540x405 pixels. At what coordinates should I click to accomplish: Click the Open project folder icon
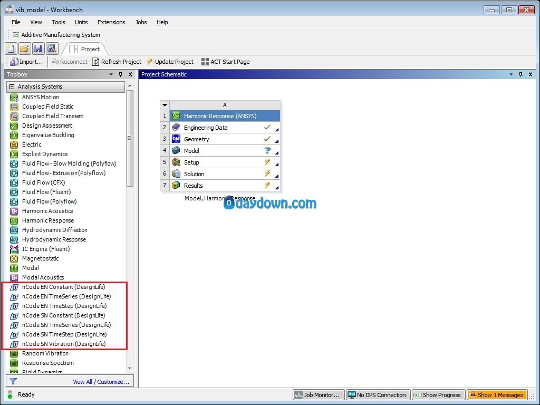pyautogui.click(x=24, y=49)
